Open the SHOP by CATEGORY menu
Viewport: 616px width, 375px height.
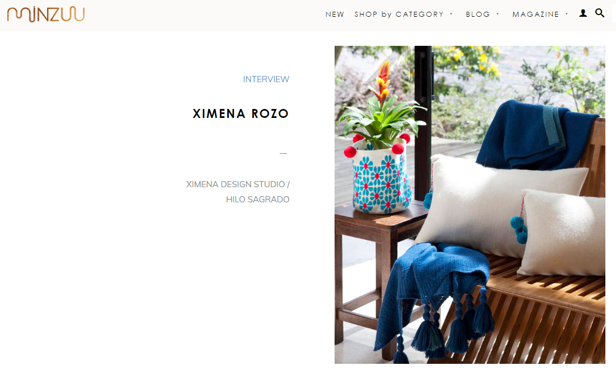(399, 15)
